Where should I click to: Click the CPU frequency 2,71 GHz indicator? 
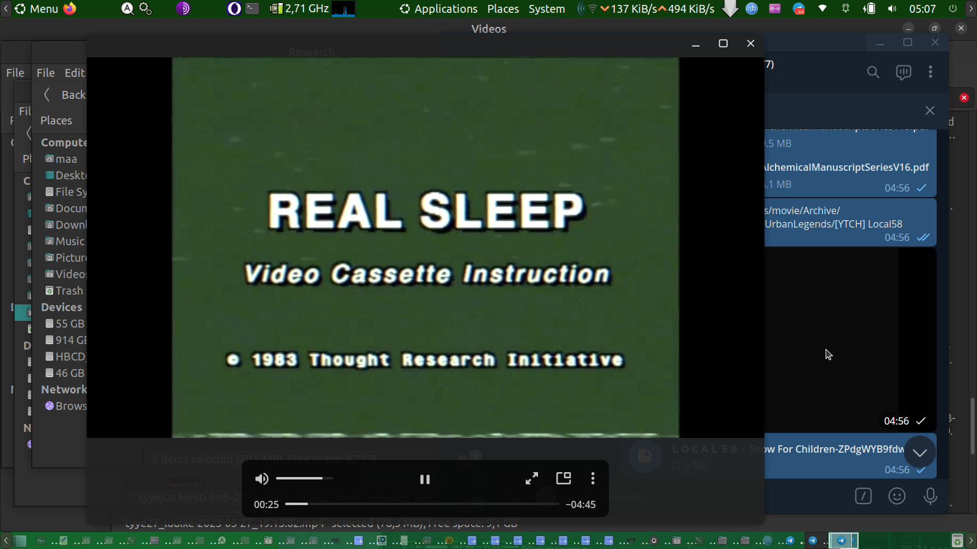tap(300, 9)
